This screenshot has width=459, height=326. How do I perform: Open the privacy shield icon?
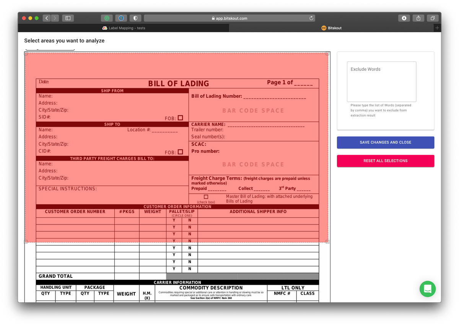(135, 18)
